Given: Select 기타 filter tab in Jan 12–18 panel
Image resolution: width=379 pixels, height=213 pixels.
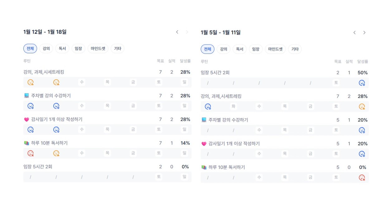Looking at the screenshot, I should point(118,49).
